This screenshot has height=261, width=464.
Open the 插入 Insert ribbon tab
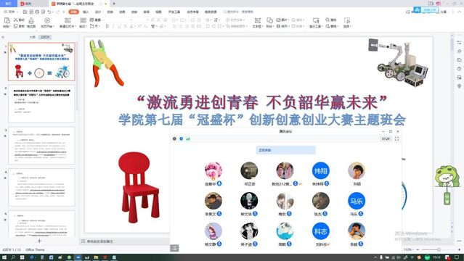point(86,12)
